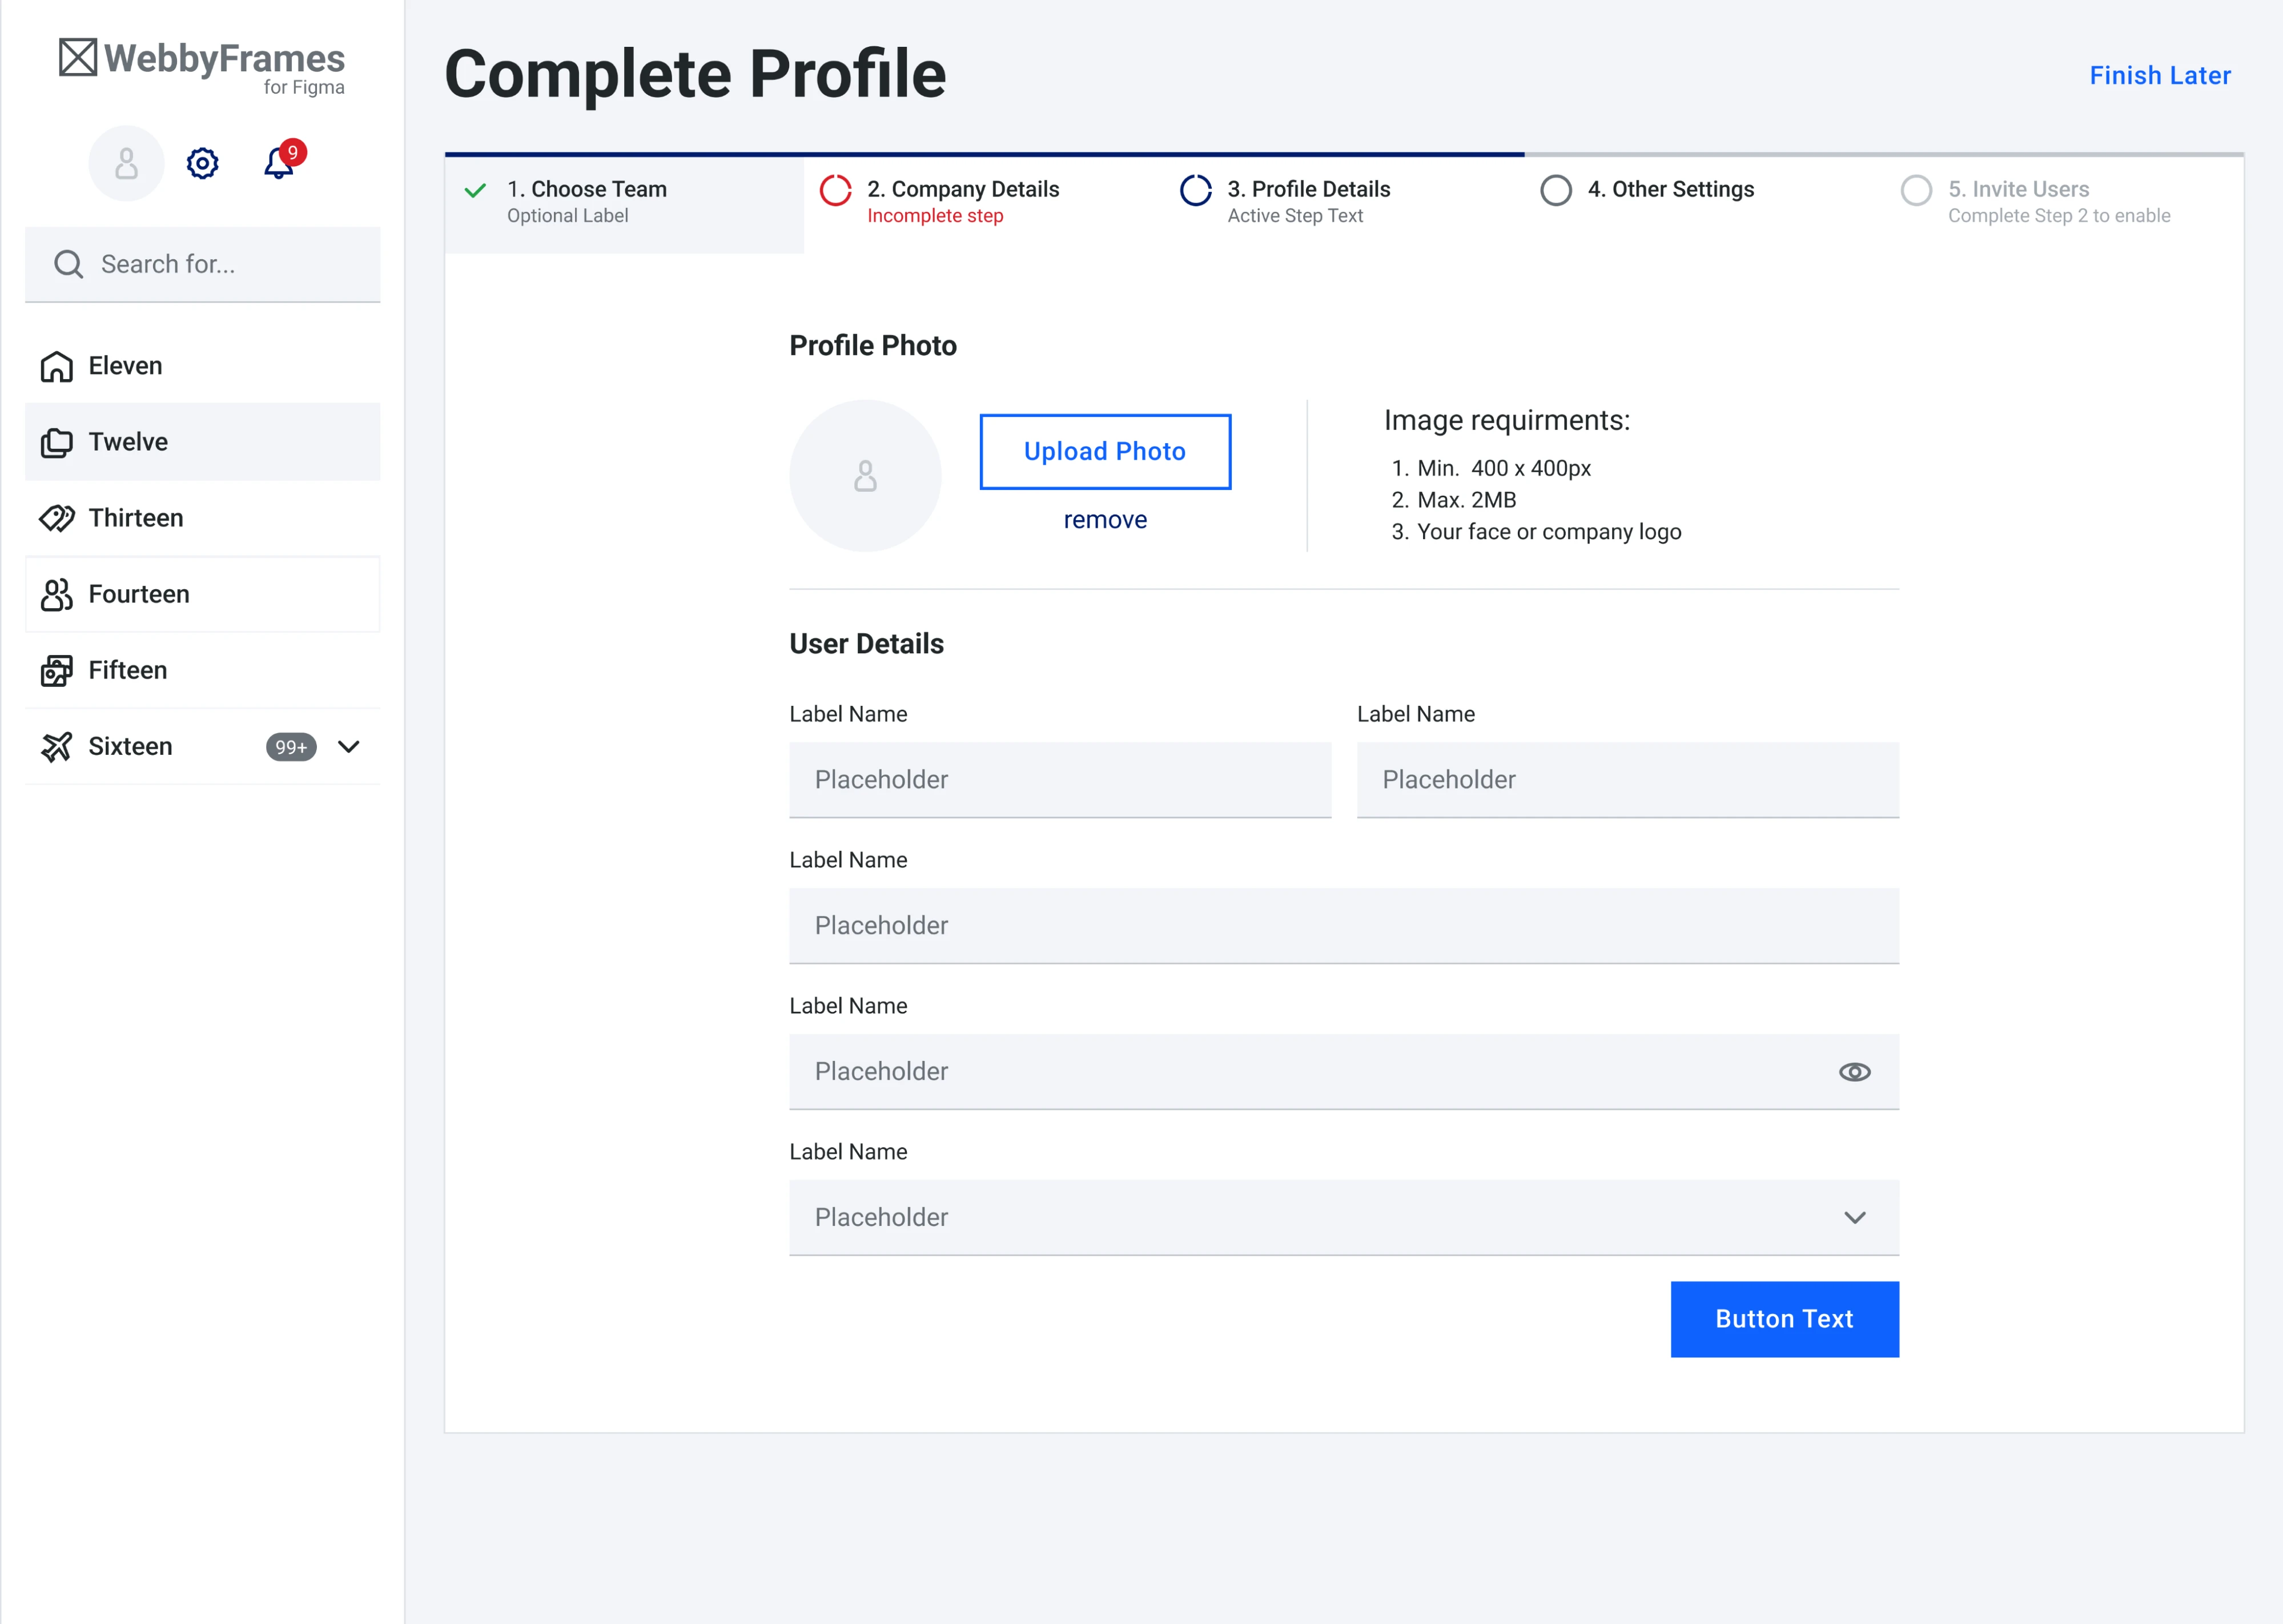Click the search field in the sidebar

(x=202, y=264)
